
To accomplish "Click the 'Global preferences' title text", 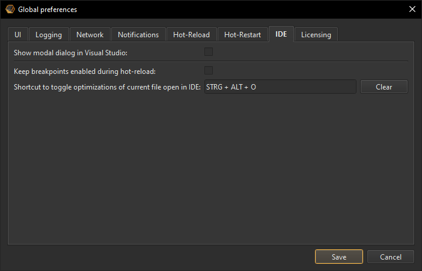I will pyautogui.click(x=47, y=10).
